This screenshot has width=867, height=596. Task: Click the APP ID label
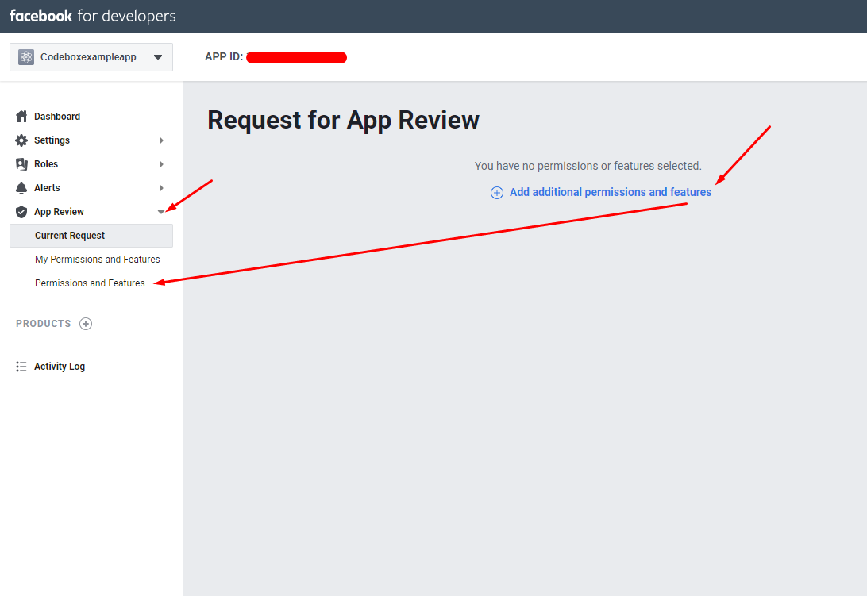pos(224,57)
